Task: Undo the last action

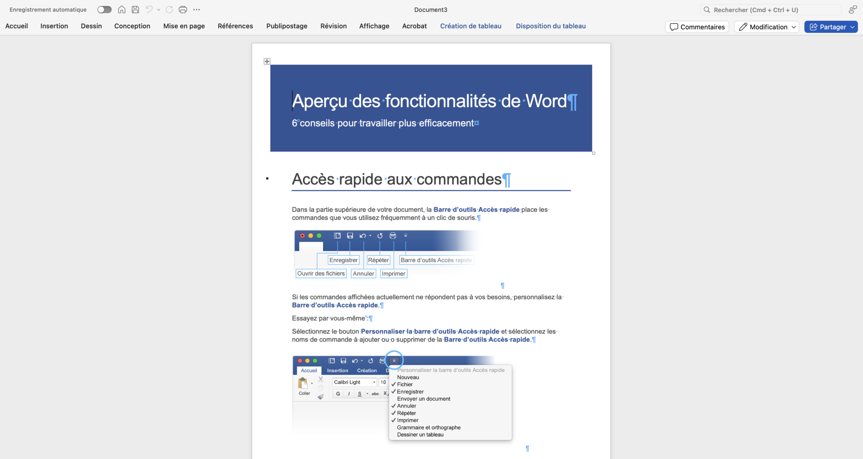Action: coord(150,9)
